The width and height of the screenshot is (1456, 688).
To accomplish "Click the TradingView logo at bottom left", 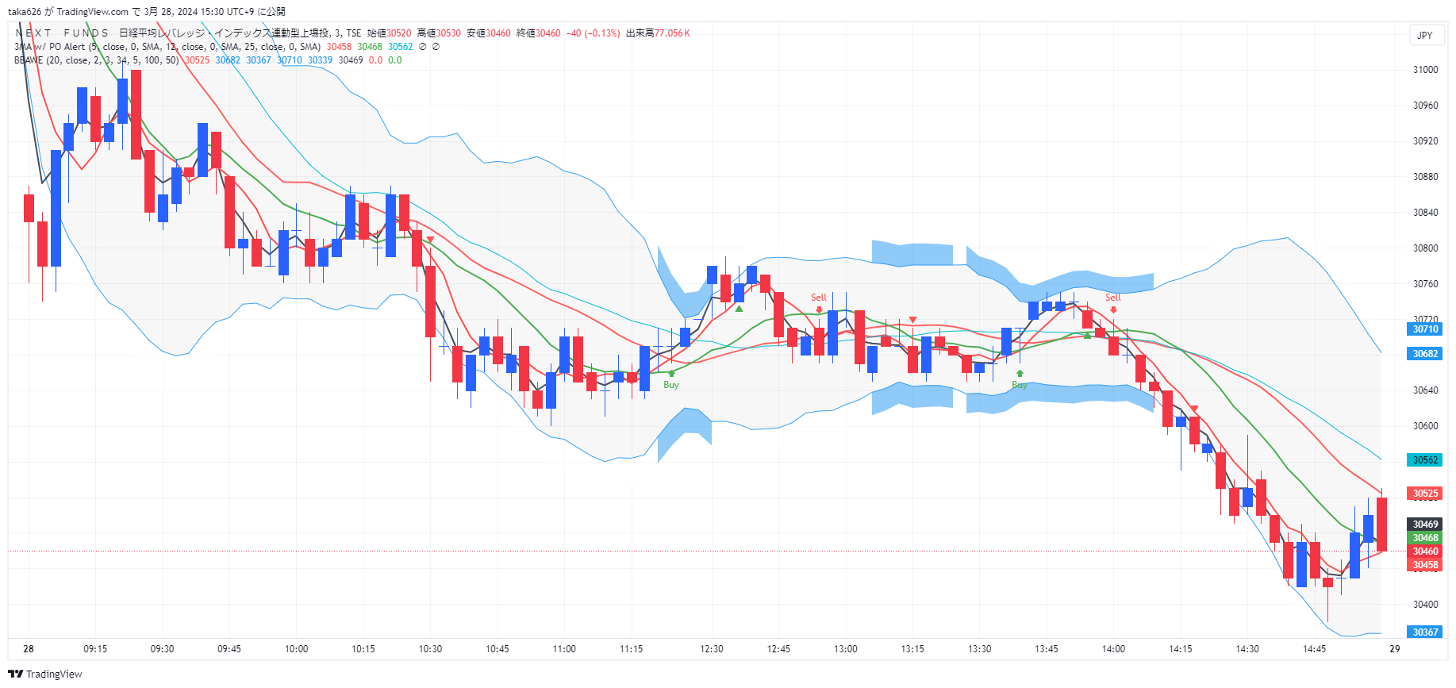I will coord(45,674).
